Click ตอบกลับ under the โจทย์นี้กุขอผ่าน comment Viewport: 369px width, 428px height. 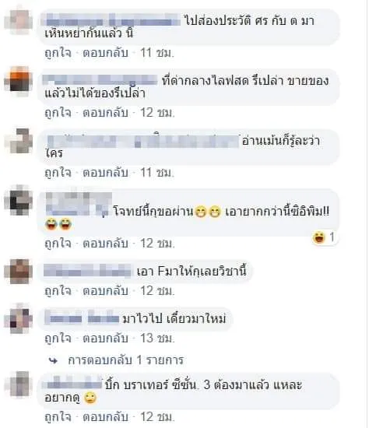pyautogui.click(x=105, y=244)
